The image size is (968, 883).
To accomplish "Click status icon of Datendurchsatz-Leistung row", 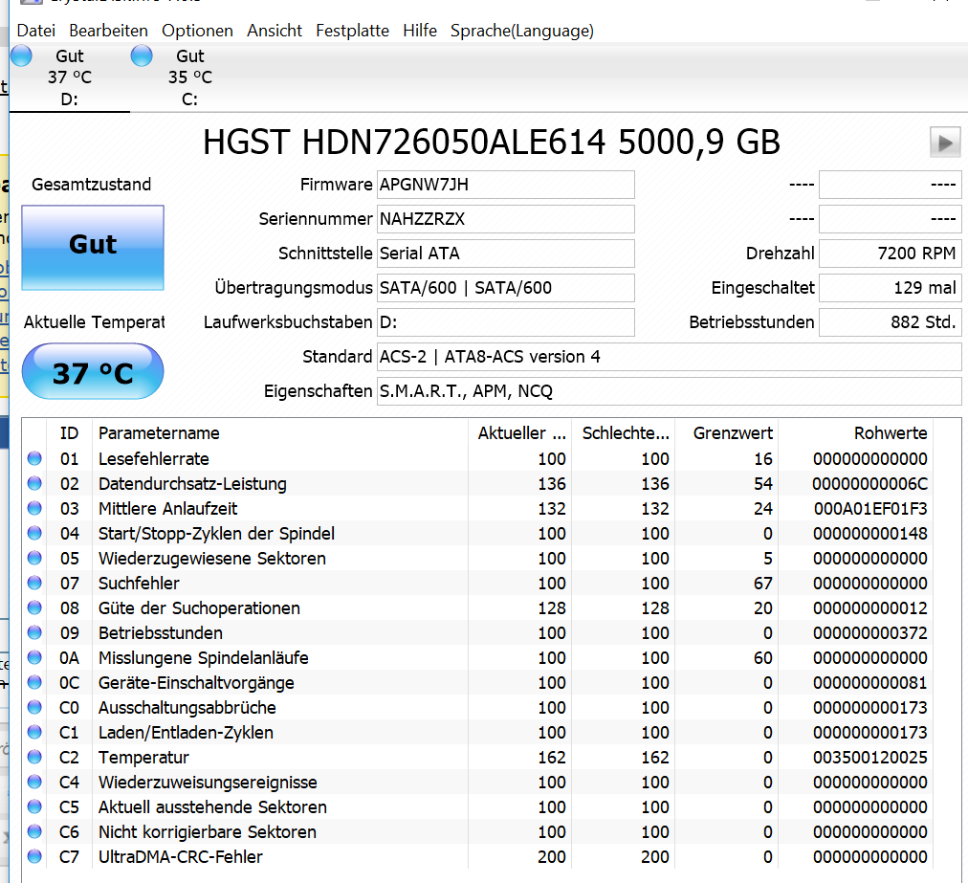I will 34,483.
